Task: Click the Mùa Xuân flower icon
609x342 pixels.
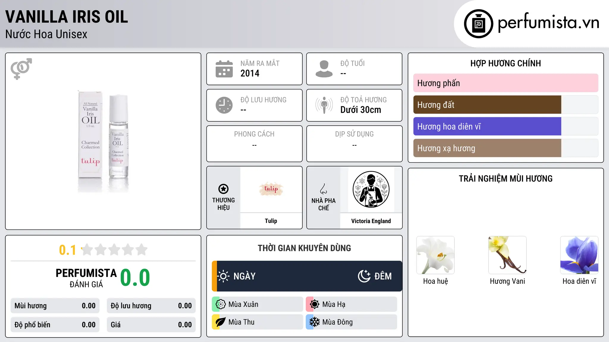Action: [x=221, y=304]
